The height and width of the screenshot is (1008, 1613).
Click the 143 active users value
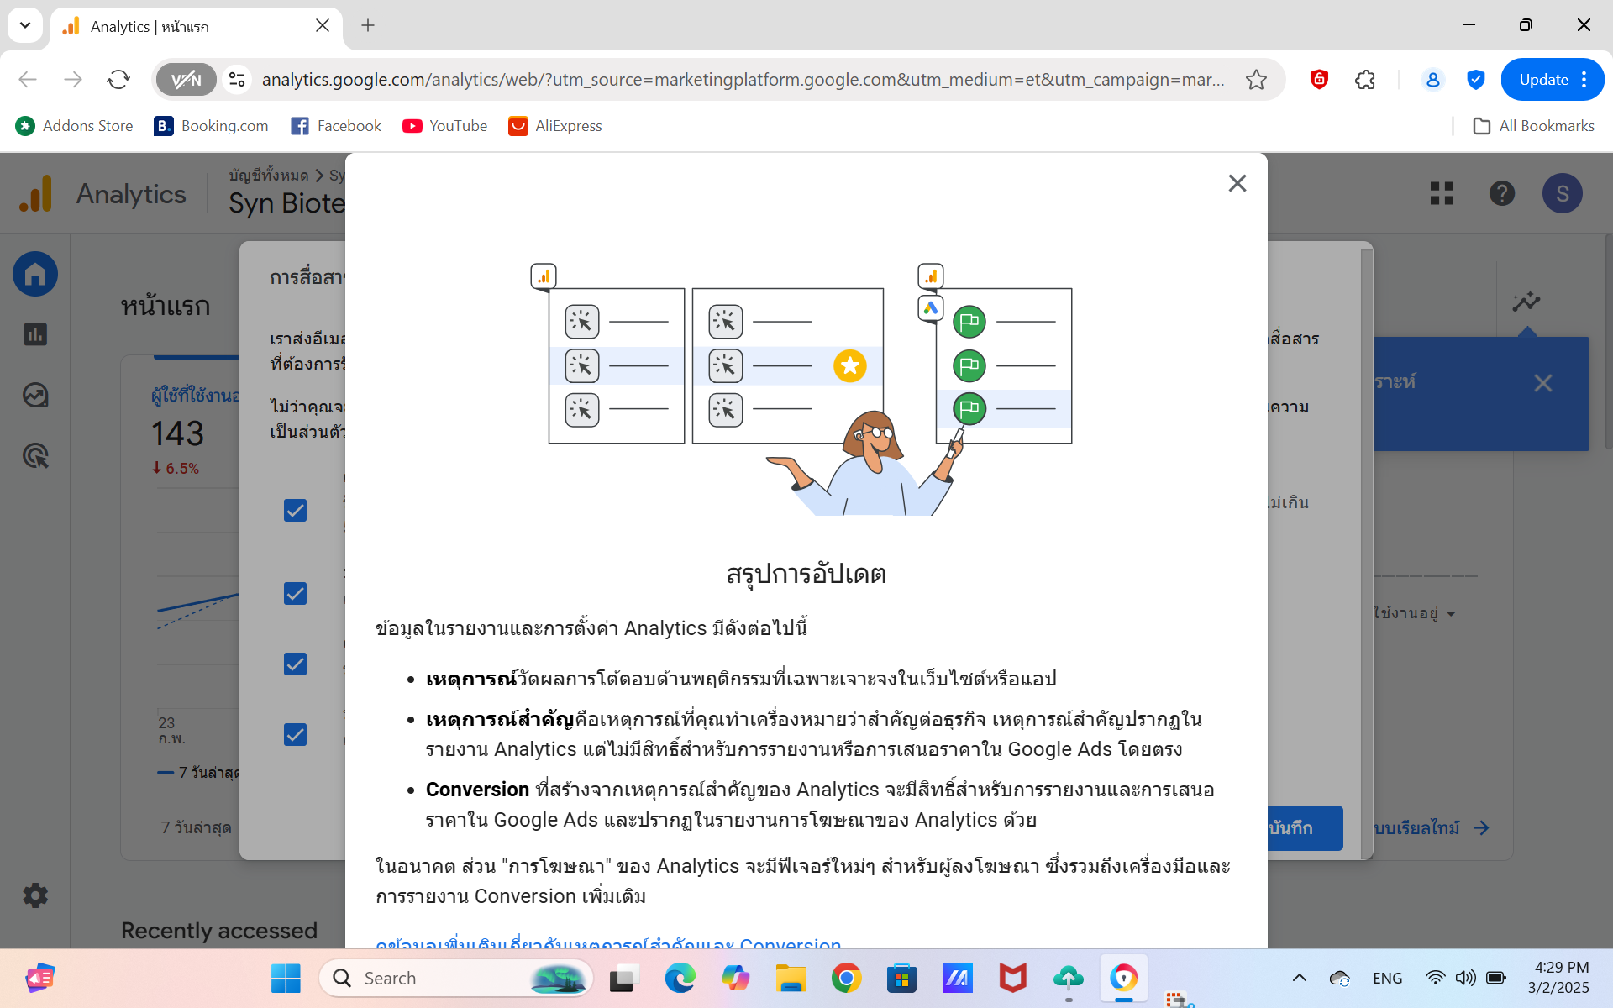[178, 433]
